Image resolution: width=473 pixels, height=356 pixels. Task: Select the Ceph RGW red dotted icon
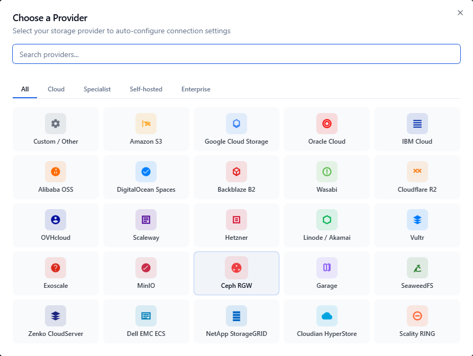[236, 268]
